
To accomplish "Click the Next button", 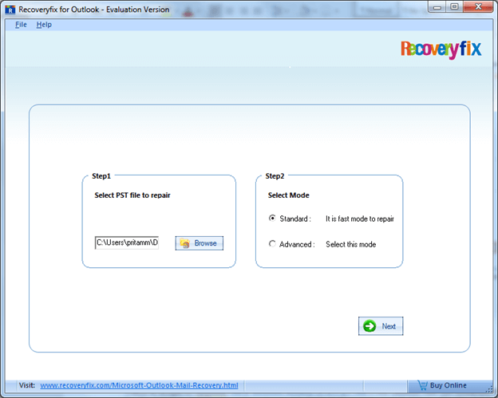I will [x=381, y=326].
